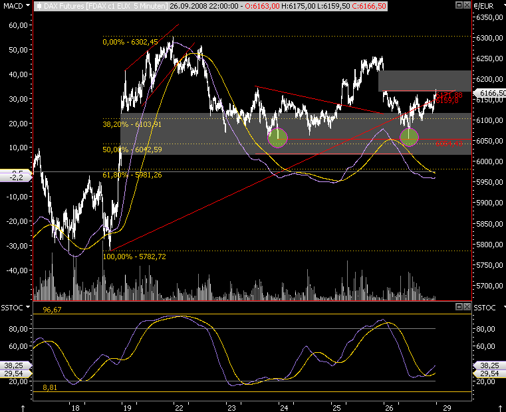Click date label 23 on time axis
The width and height of the screenshot is (506, 412).
[x=231, y=408]
